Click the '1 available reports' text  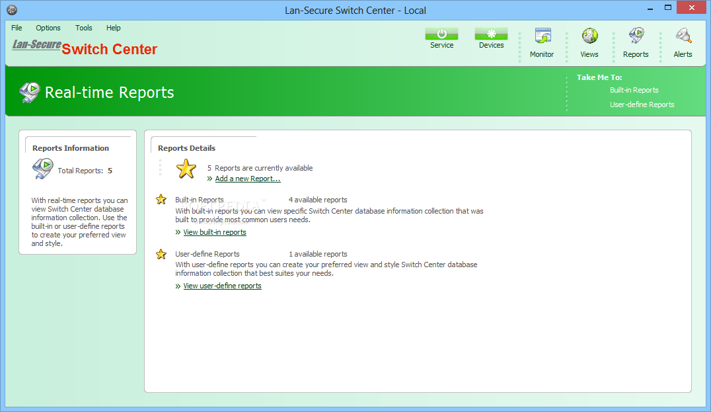(318, 254)
